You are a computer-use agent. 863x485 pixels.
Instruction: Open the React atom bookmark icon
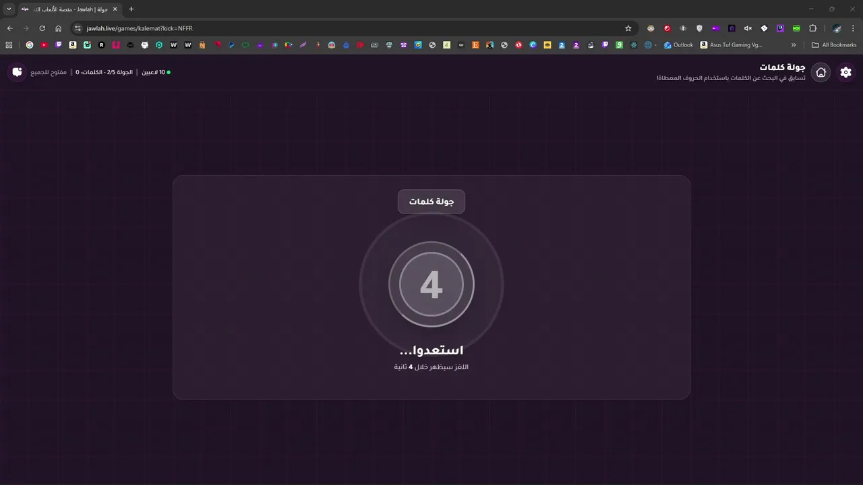click(634, 45)
